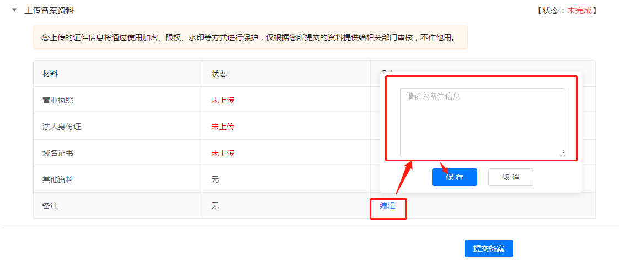Click the privacy notice banner text
Screen dimensions: 619x263
(x=249, y=38)
